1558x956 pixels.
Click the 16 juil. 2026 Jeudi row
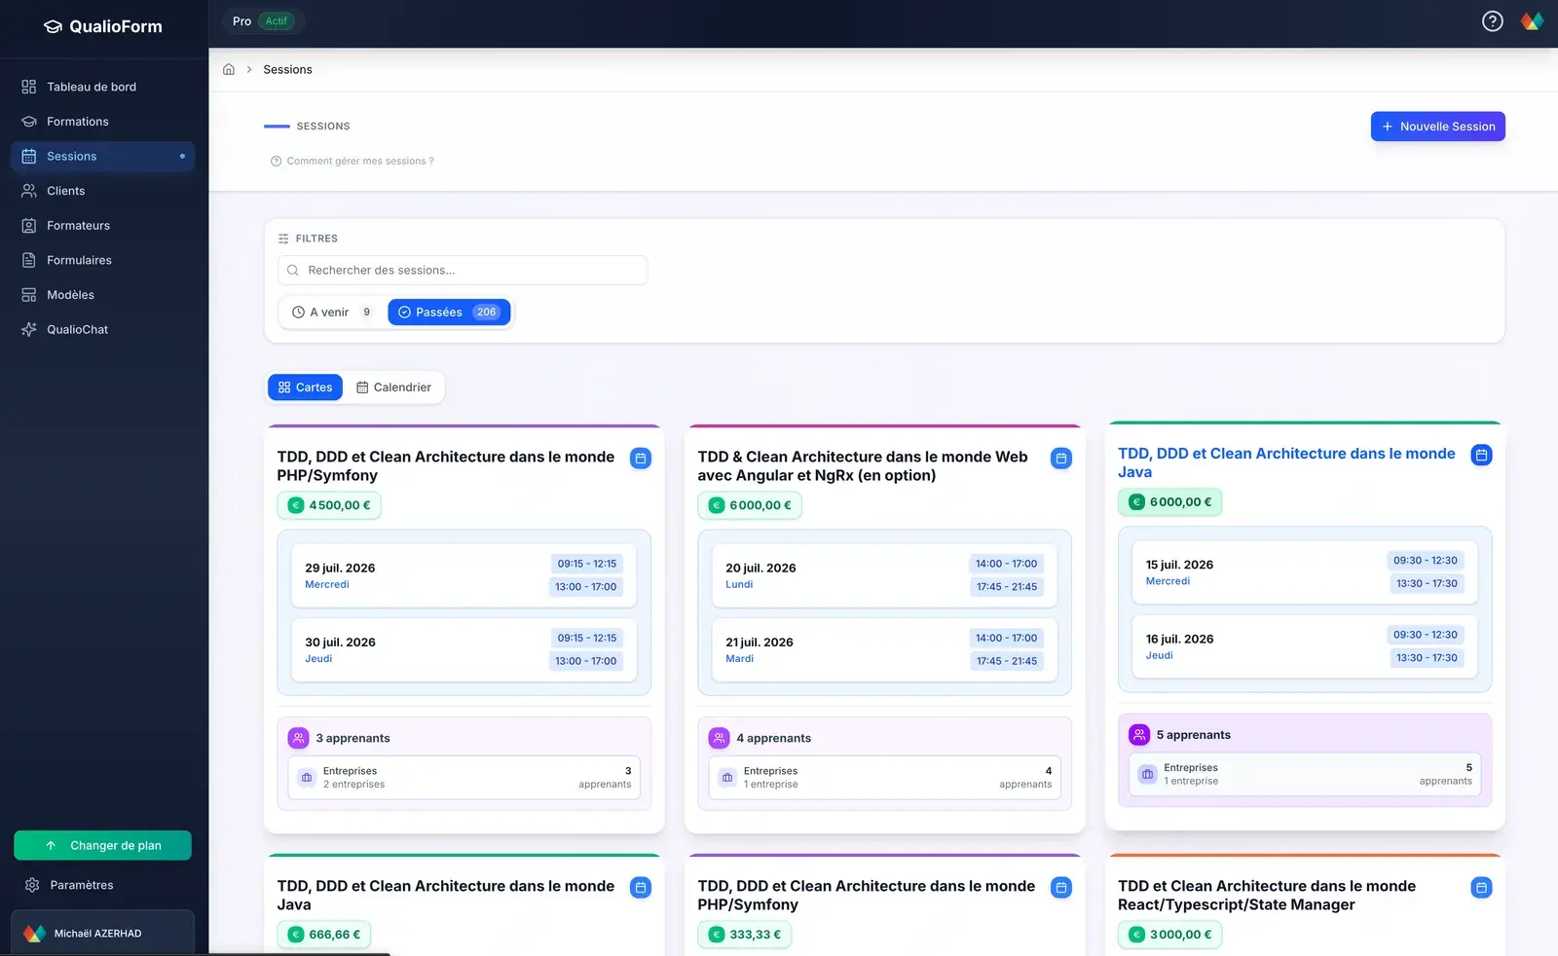tap(1305, 646)
